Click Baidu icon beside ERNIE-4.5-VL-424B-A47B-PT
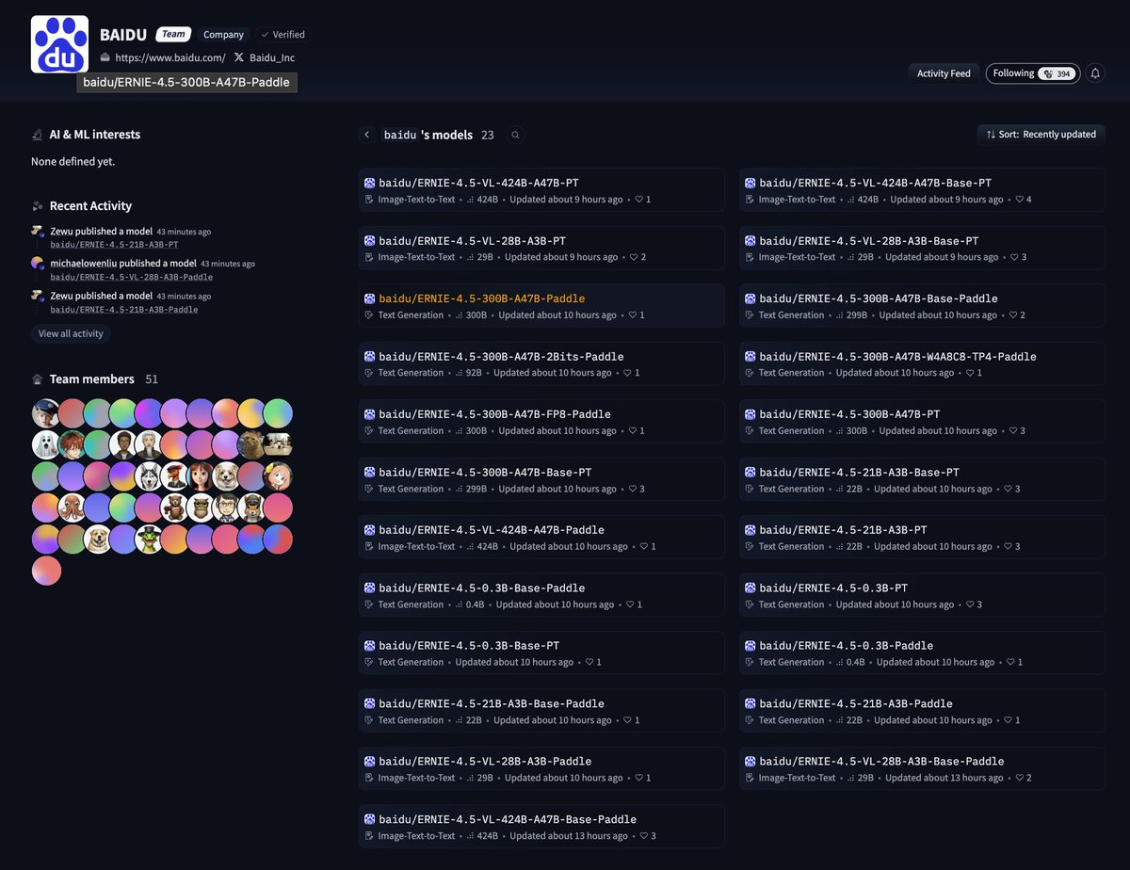This screenshot has width=1130, height=870. pyautogui.click(x=370, y=184)
